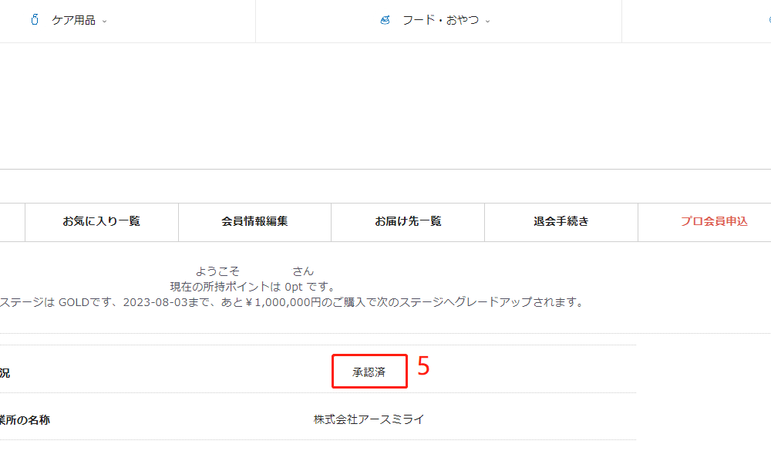Open the フード・おやつ category menu label
Viewport: 771px width, 461px height.
[x=440, y=20]
